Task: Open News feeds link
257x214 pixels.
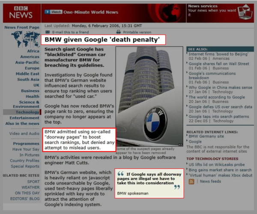Action: tap(210, 181)
